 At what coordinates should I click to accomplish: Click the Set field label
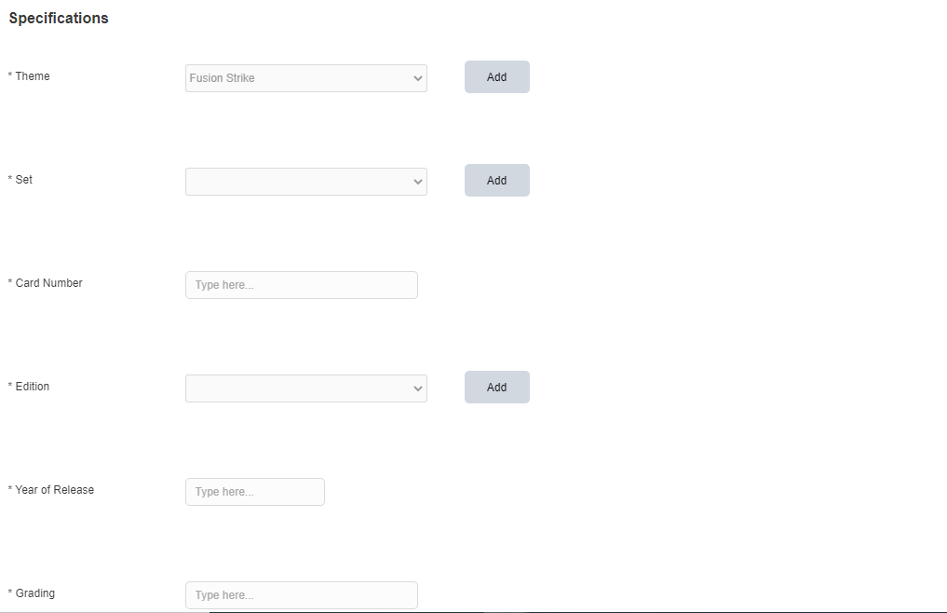(24, 180)
